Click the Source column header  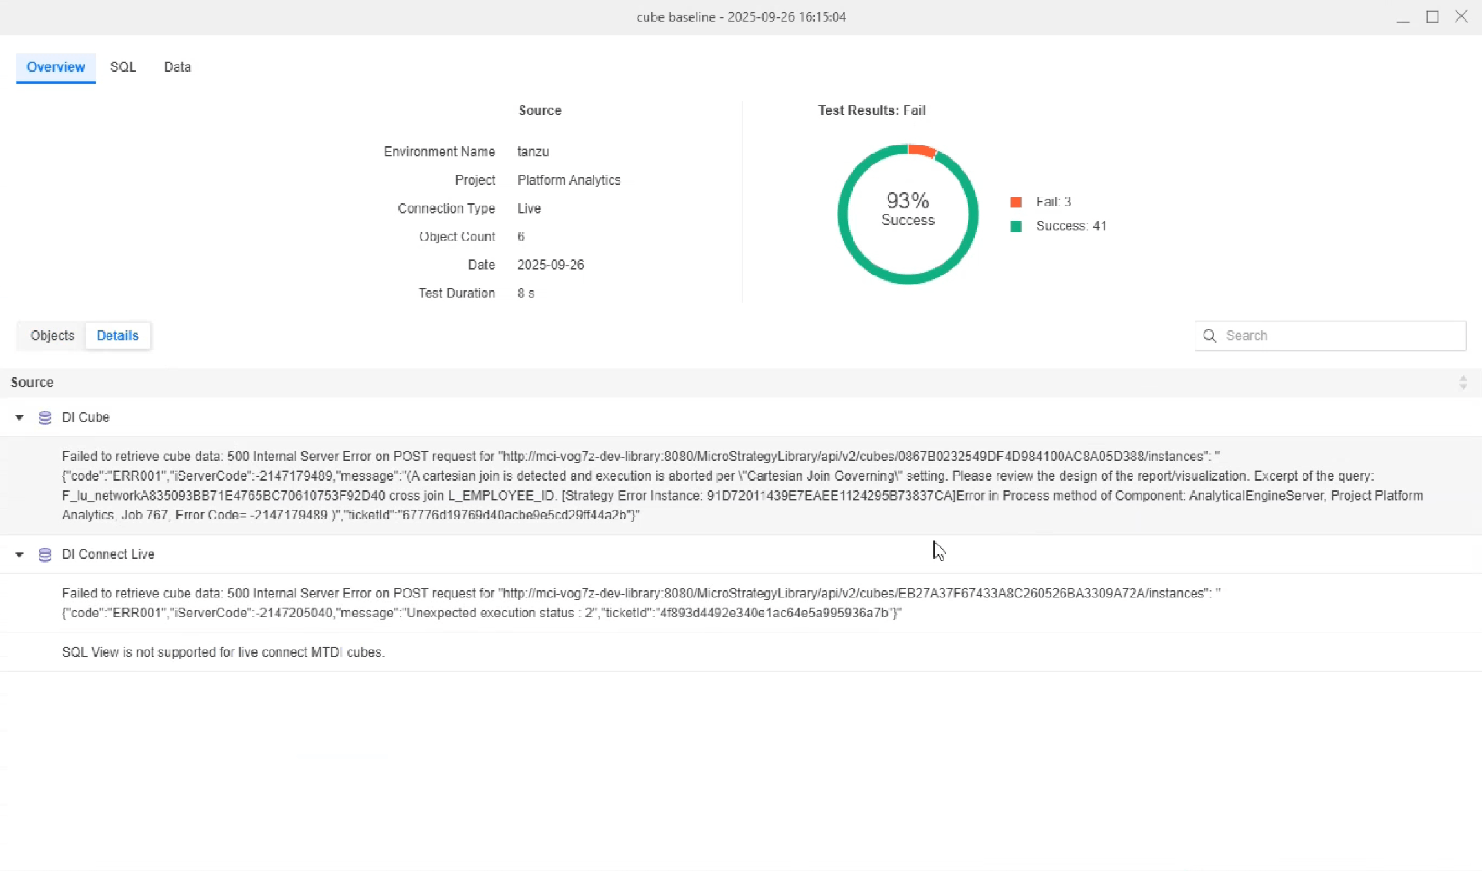click(x=32, y=383)
